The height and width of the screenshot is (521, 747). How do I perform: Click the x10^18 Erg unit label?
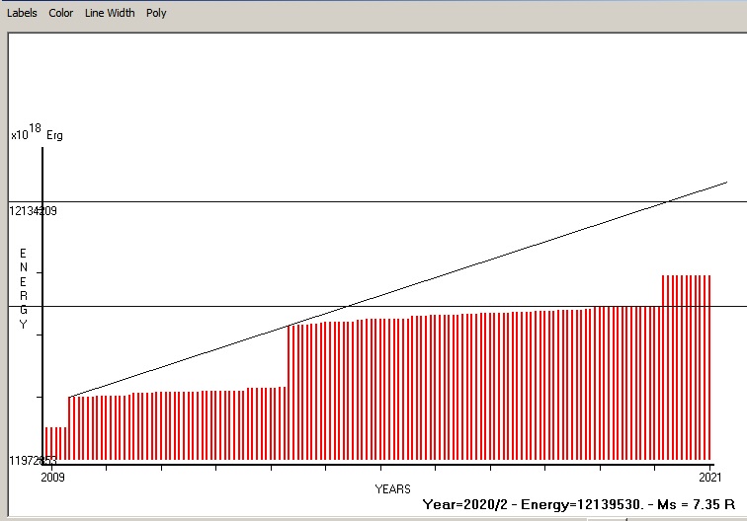[x=37, y=133]
